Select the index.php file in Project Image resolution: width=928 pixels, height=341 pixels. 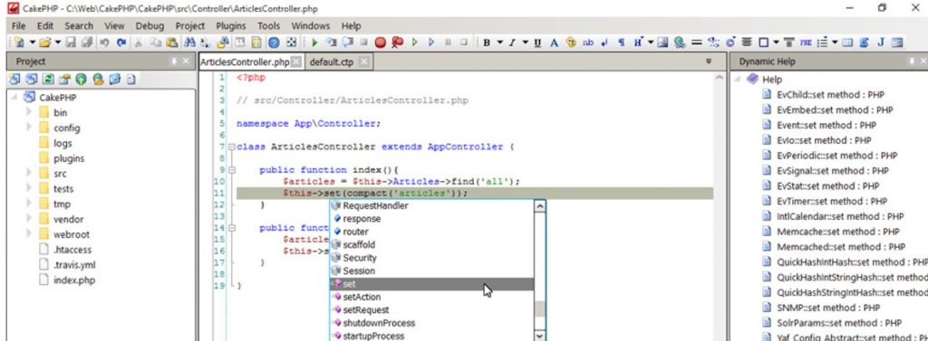click(74, 280)
